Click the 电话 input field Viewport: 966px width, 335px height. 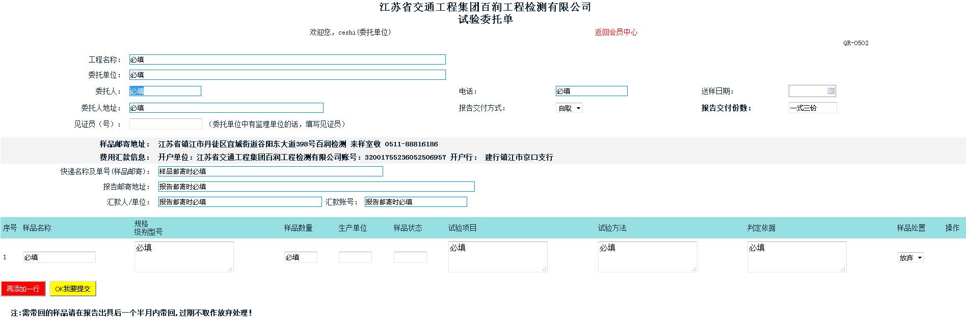[591, 91]
